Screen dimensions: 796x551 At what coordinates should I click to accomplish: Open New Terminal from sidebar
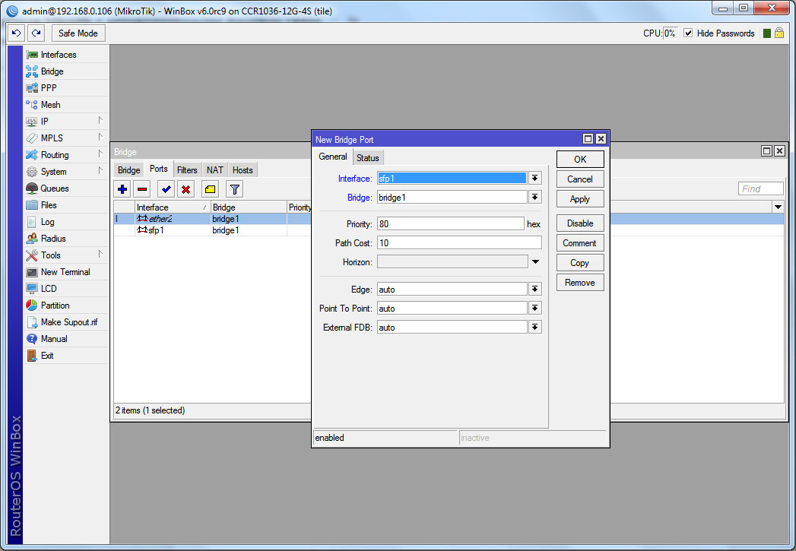65,272
